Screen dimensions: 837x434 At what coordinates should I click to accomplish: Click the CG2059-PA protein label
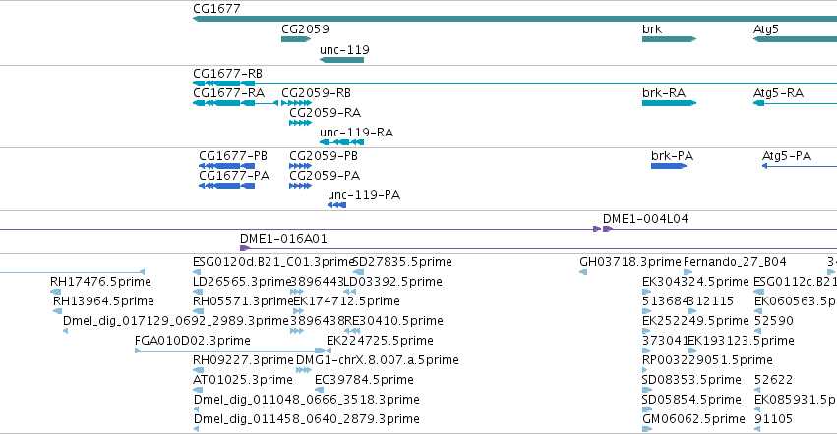point(325,176)
